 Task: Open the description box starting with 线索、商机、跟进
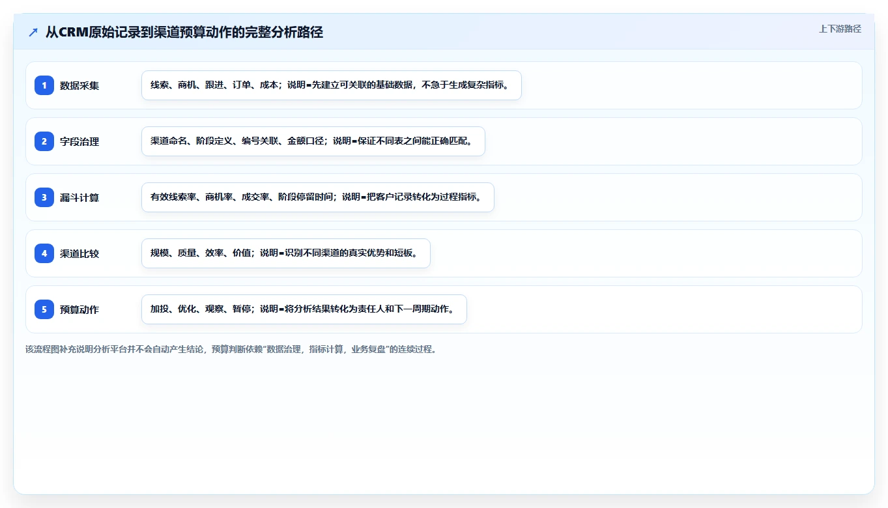(x=332, y=85)
